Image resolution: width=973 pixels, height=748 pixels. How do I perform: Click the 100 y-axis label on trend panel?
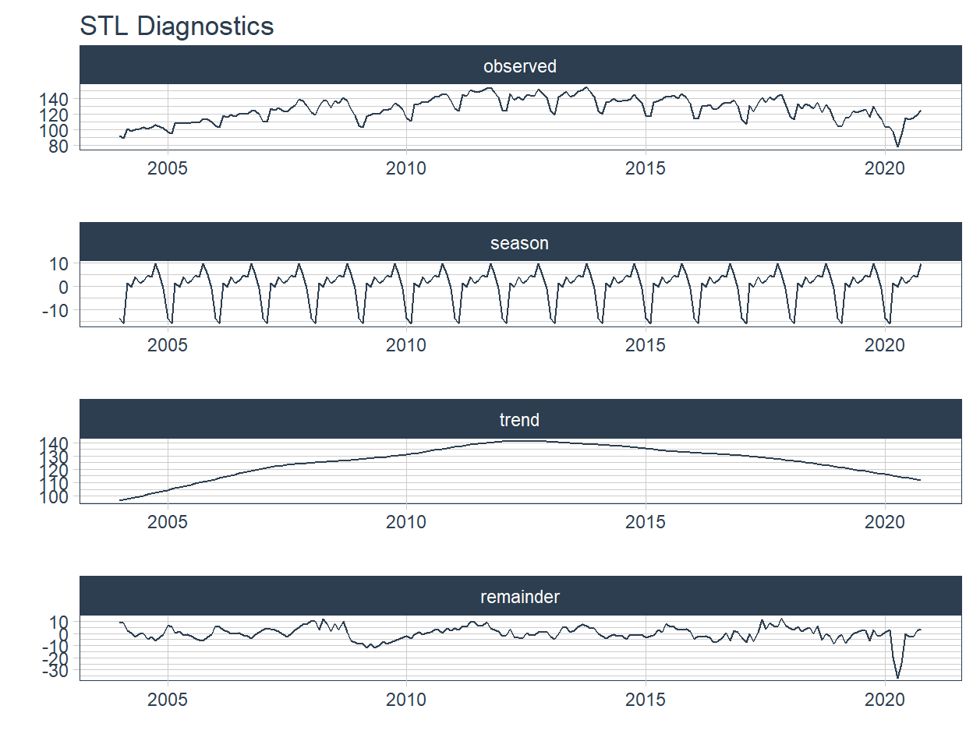pos(54,497)
